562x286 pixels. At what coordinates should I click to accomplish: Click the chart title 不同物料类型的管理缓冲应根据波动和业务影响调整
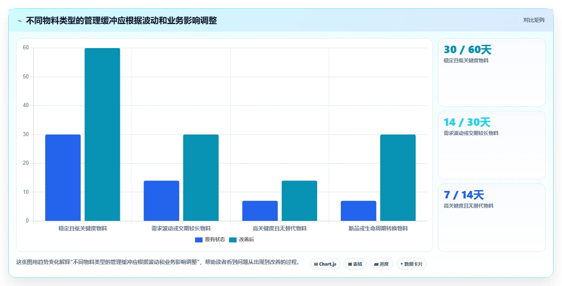pos(121,20)
